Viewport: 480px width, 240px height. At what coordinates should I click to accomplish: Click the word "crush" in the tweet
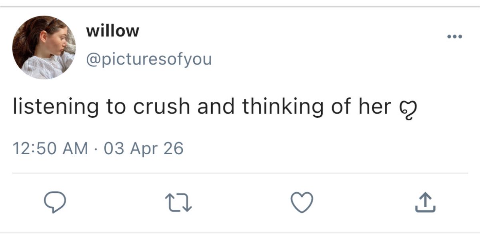tap(156, 107)
